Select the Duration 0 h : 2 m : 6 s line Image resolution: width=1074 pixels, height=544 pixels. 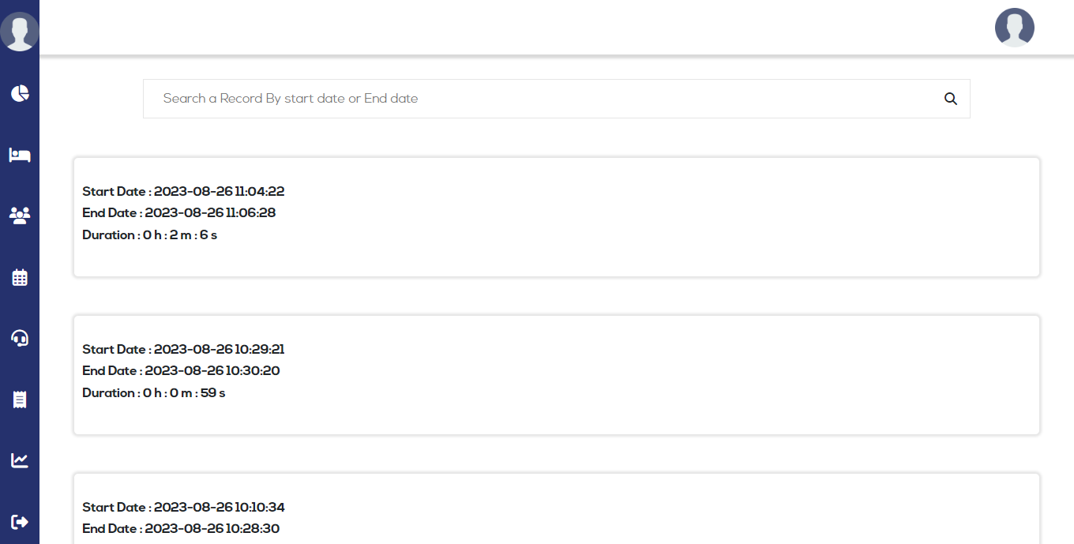tap(149, 234)
